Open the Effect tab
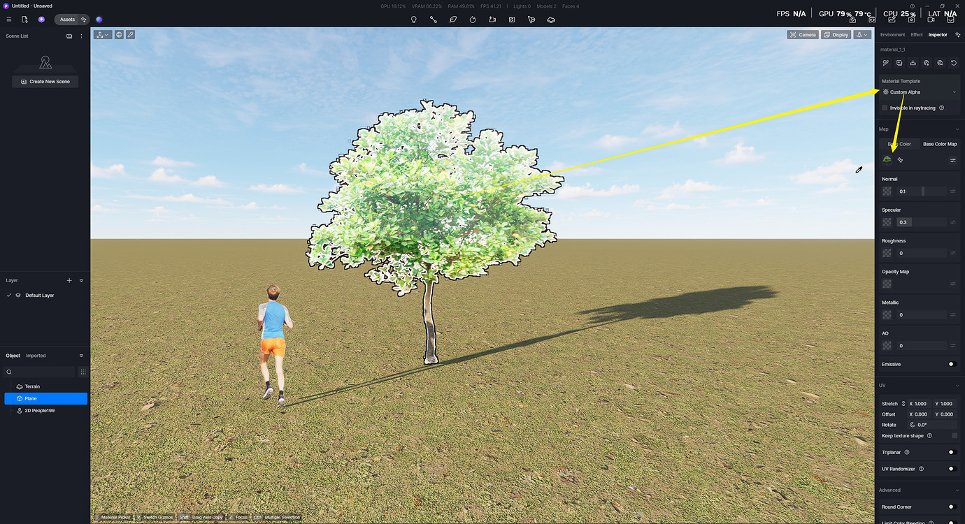The height and width of the screenshot is (524, 965). coord(916,34)
